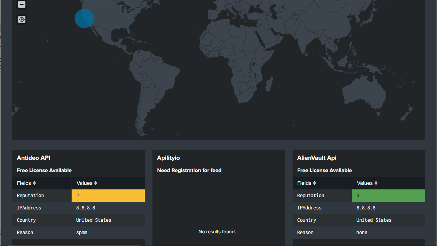This screenshot has width=437, height=246.
Task: Click the zoom-out icon on the map
Action: point(22,5)
